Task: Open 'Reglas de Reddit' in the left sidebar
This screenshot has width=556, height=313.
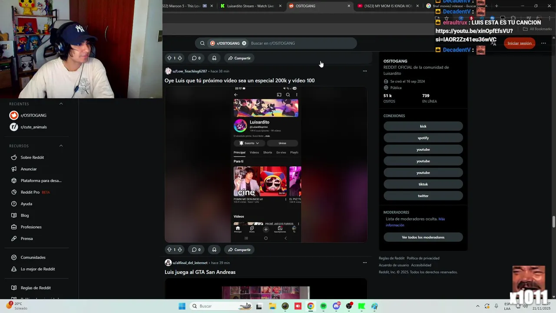Action: (36, 288)
